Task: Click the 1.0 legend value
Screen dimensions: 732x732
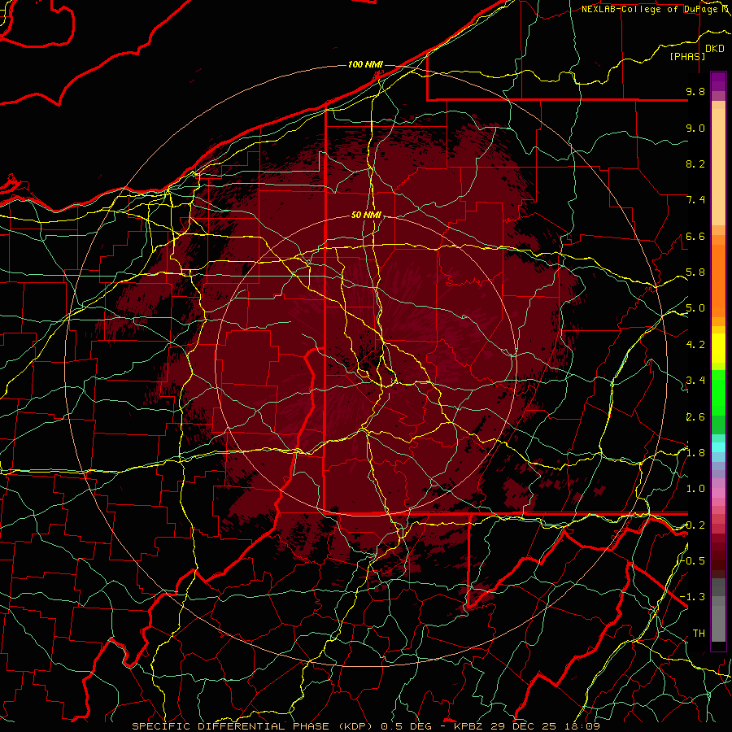Action: coord(695,490)
